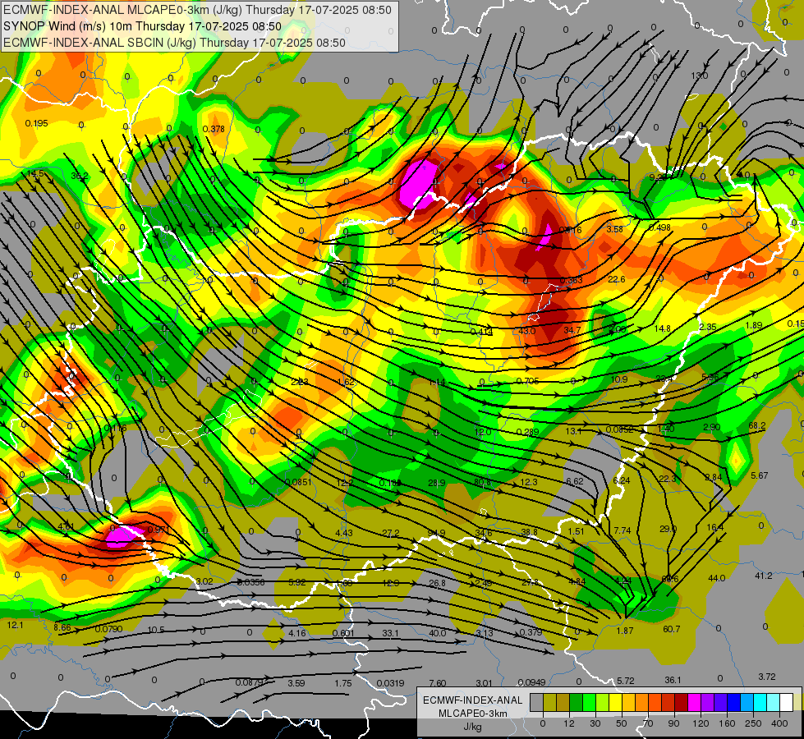Click the map value 5.92
This screenshot has height=739, width=804.
(x=297, y=583)
